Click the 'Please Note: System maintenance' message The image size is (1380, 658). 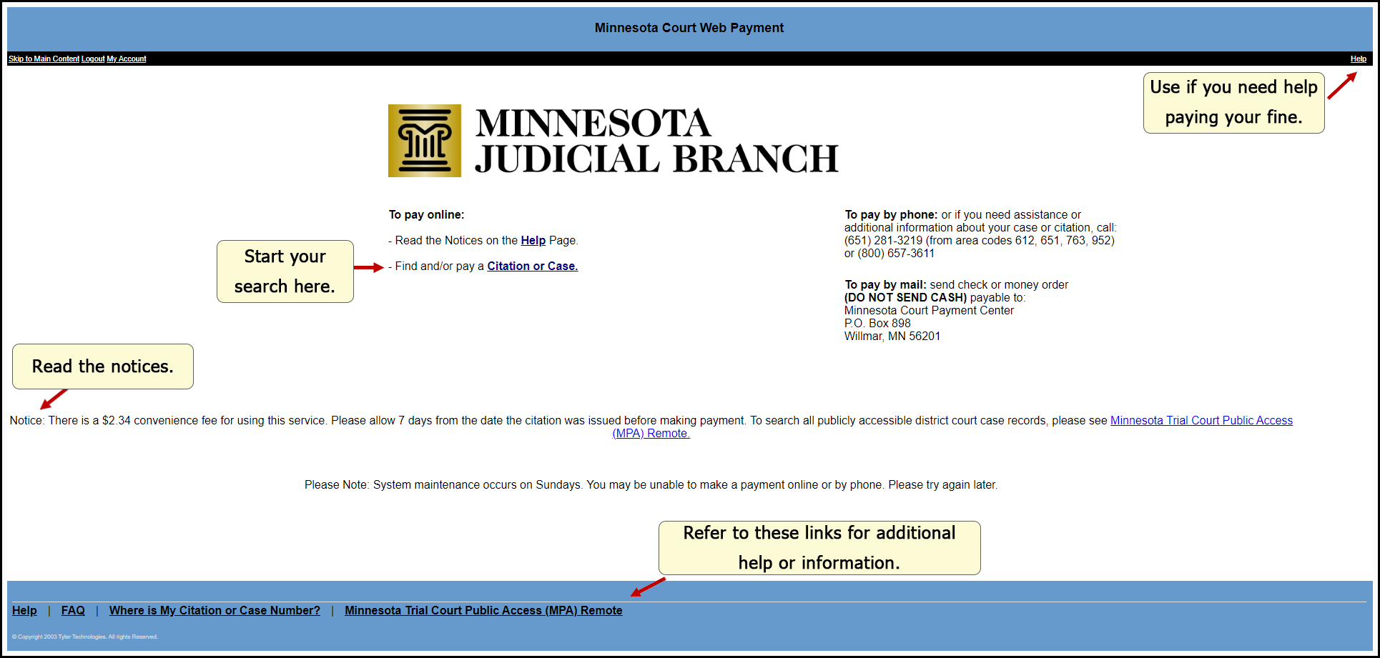point(651,484)
